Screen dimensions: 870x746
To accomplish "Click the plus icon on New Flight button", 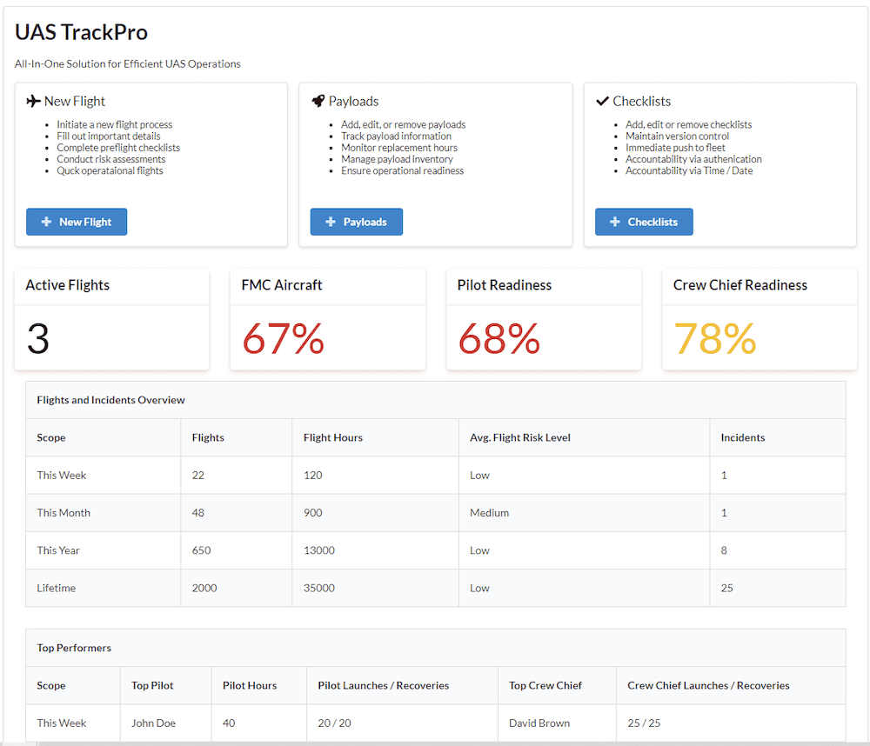I will (x=47, y=222).
